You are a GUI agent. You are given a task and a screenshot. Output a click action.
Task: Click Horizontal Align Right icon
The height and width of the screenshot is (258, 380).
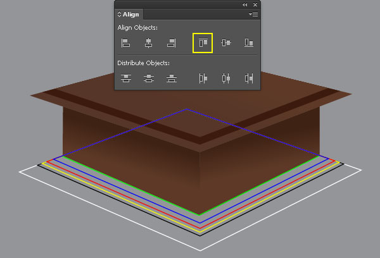(x=172, y=43)
